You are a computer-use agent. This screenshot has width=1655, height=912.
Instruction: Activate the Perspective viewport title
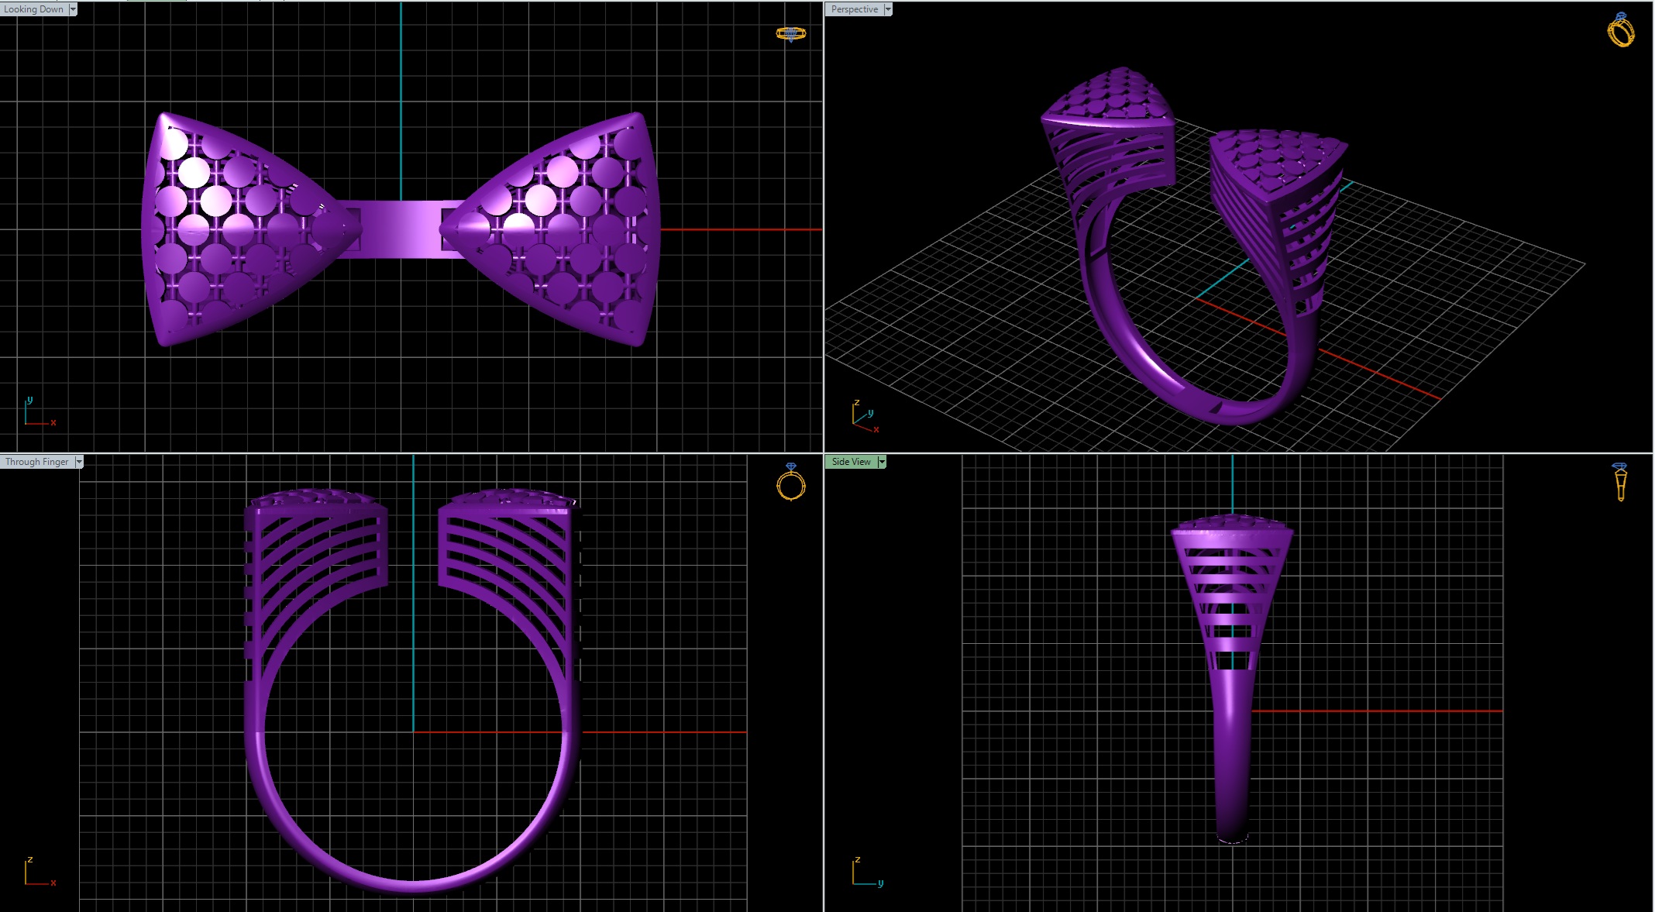tap(854, 9)
